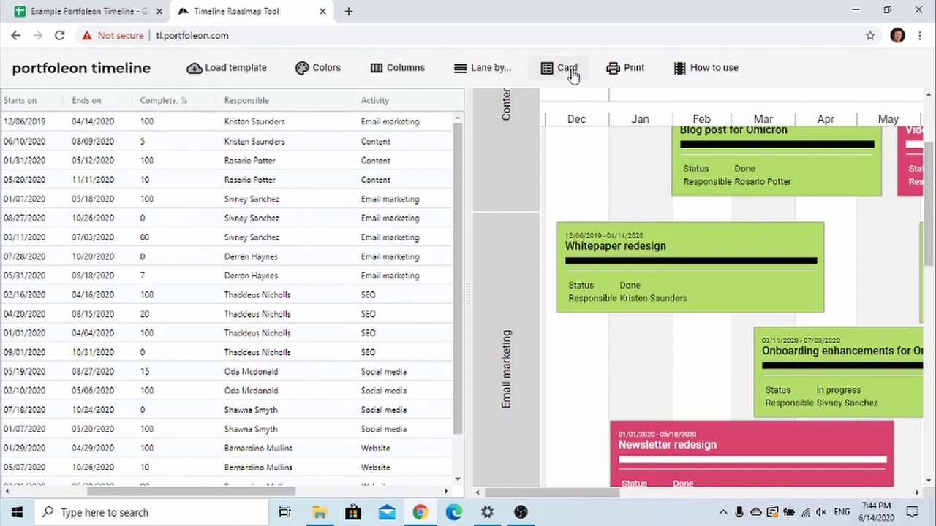Click the 12/06/2019 start date cell
This screenshot has height=526, width=936.
click(x=24, y=121)
